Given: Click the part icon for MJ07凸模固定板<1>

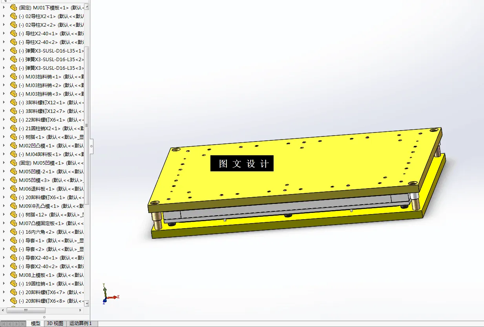Looking at the screenshot, I should click(14, 223).
